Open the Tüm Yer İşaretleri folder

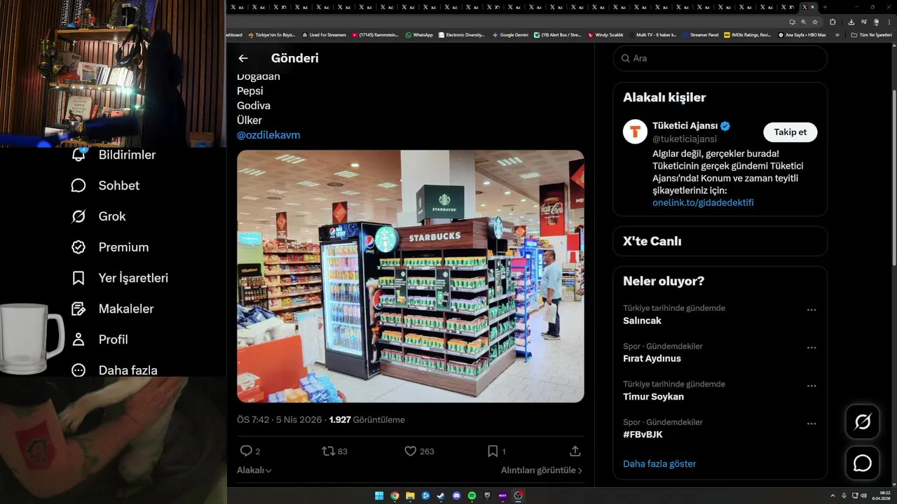(871, 34)
